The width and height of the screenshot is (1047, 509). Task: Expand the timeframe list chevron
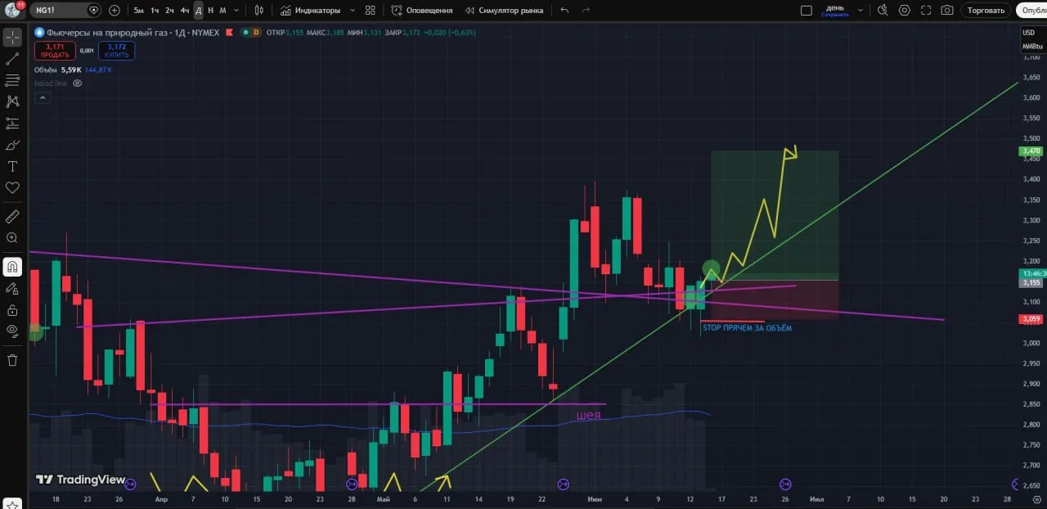[236, 11]
